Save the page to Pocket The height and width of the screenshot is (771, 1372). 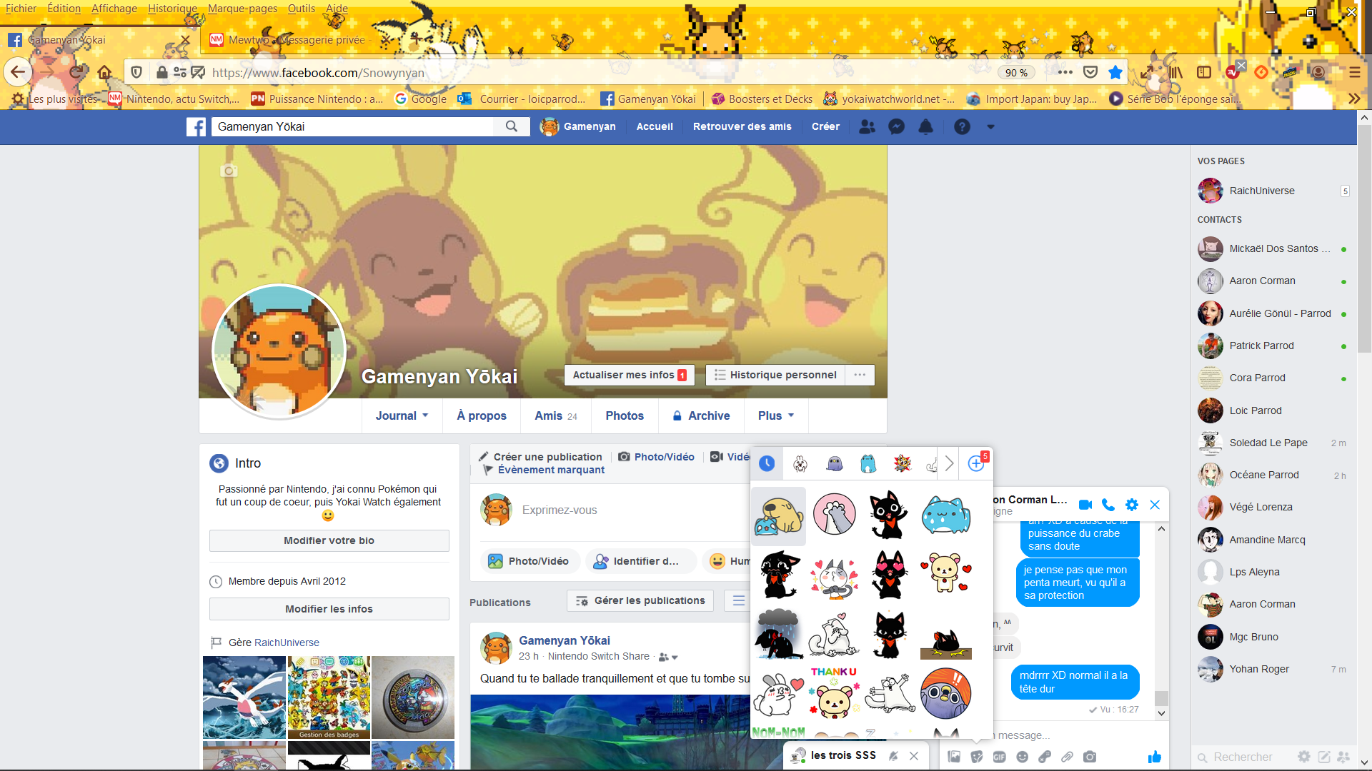(1090, 72)
